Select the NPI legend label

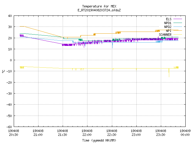tap(169, 31)
